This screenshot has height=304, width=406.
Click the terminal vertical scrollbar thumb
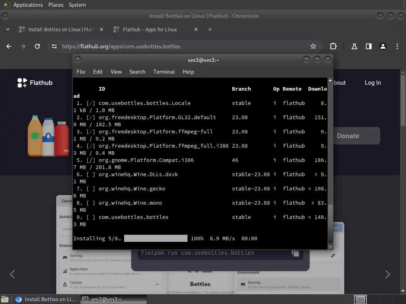point(330,224)
